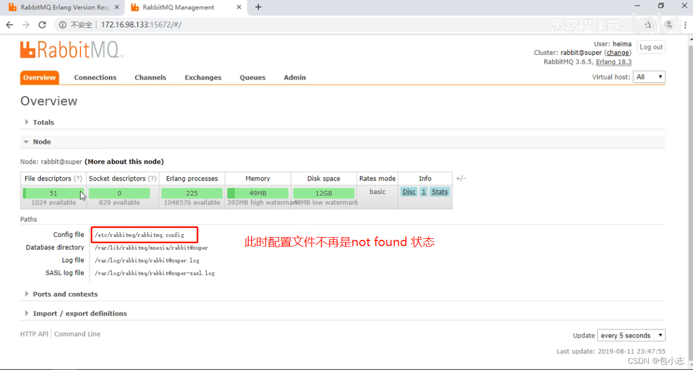Click the browser forward arrow

tap(25, 25)
